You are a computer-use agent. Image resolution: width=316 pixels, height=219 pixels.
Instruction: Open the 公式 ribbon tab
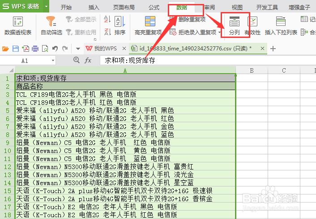click(x=154, y=8)
